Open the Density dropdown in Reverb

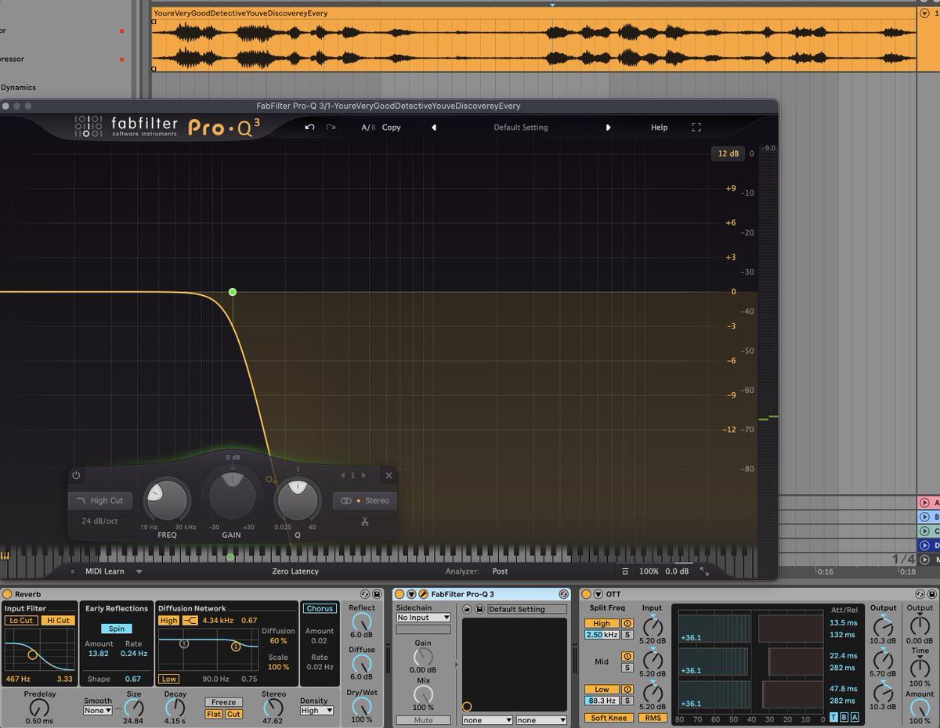point(316,711)
